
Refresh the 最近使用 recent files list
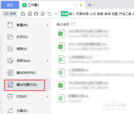click(73, 24)
